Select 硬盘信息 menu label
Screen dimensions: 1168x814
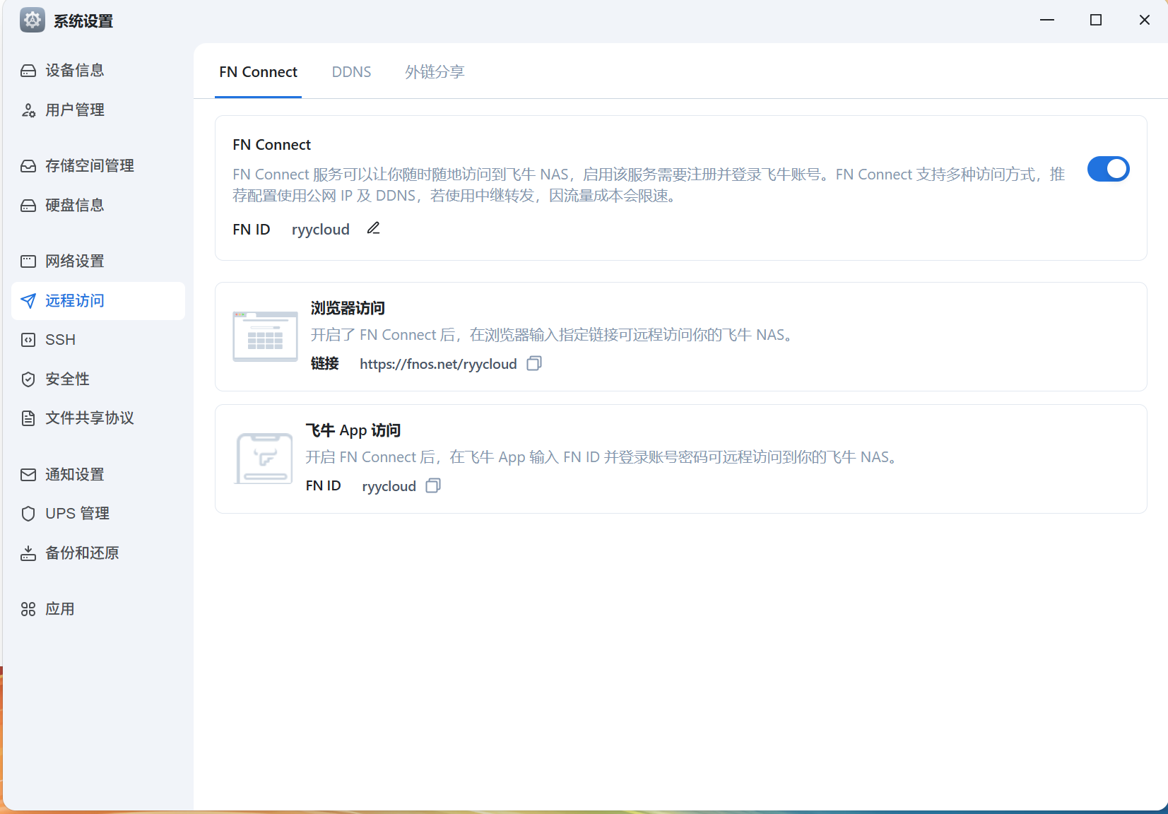pos(75,206)
